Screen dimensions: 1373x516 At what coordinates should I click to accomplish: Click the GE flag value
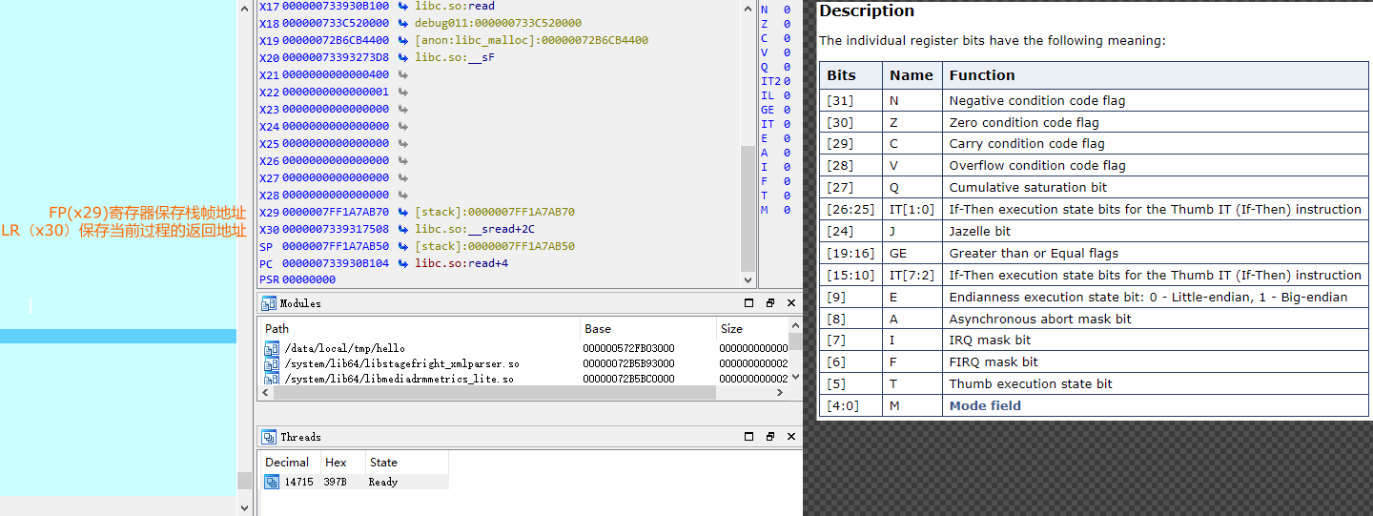pos(787,110)
